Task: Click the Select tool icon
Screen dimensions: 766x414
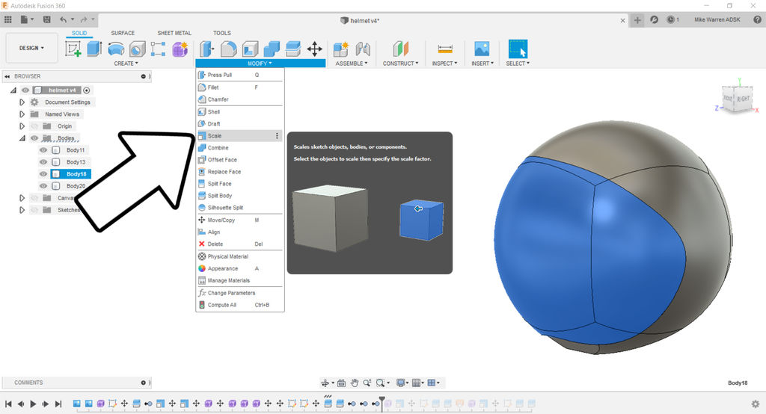Action: (x=518, y=49)
